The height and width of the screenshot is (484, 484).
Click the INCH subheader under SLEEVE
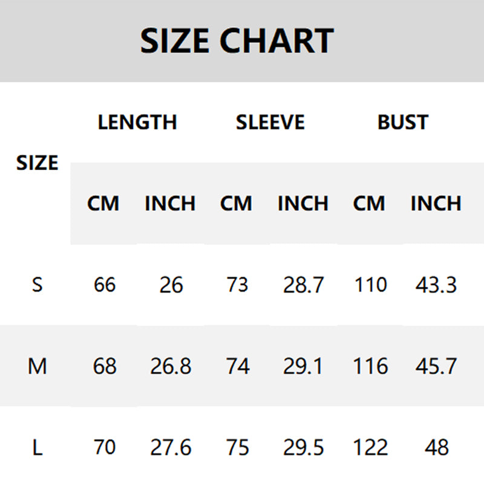click(x=302, y=203)
